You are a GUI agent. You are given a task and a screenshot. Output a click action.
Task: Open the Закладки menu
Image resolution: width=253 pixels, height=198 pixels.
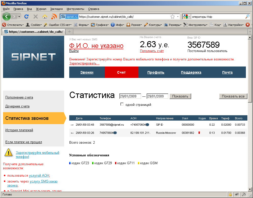click(x=57, y=9)
